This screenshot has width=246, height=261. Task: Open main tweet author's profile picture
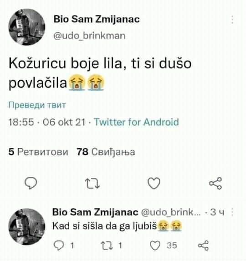(x=27, y=27)
